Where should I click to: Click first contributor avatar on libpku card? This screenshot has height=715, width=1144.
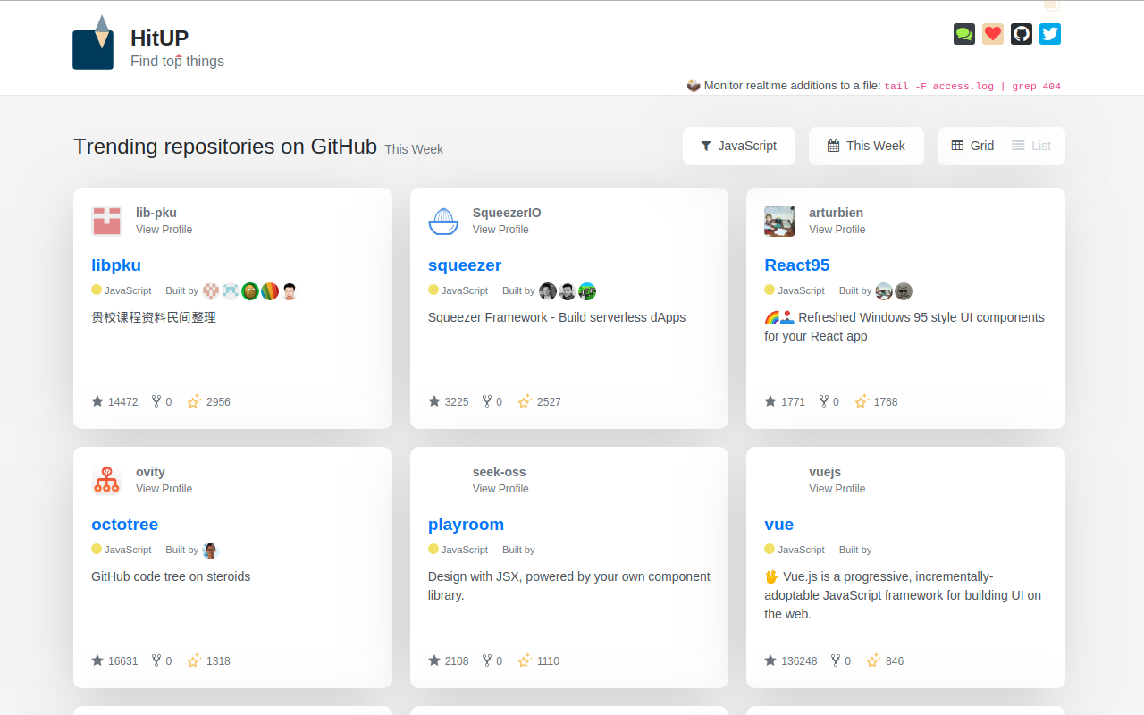click(x=211, y=290)
